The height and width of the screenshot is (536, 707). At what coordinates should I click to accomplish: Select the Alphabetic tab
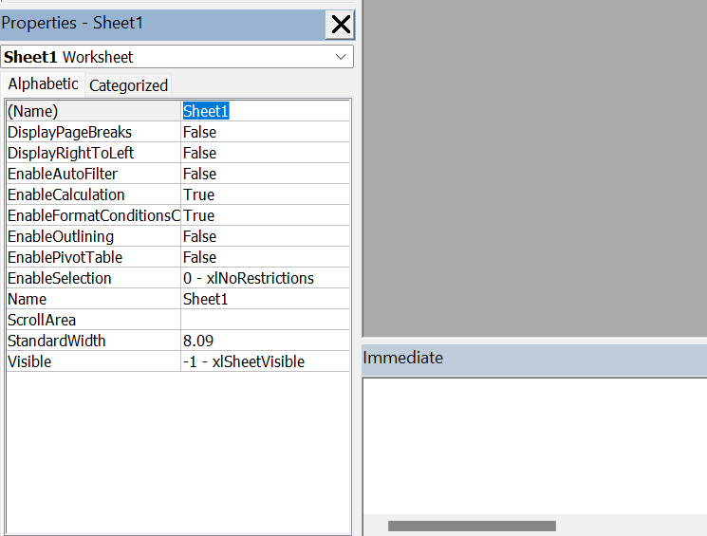[x=43, y=84]
